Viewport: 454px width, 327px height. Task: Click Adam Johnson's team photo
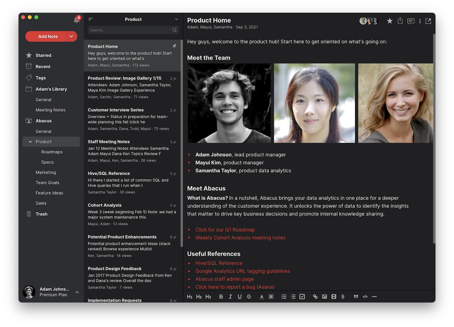(229, 103)
